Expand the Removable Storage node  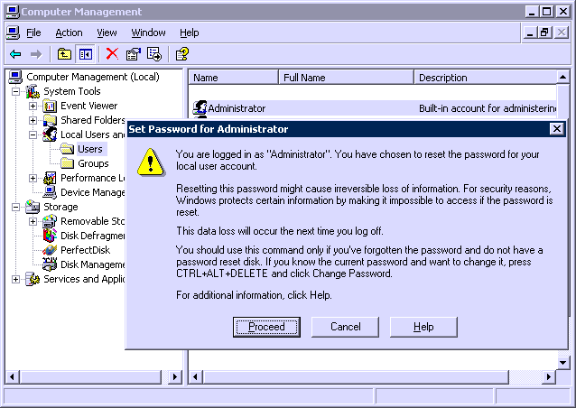pos(33,221)
